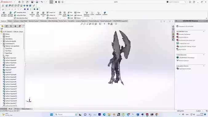Screen dimensions: 208x117
Task: Click the Home icon in title bar
Action: (x=19, y=2)
